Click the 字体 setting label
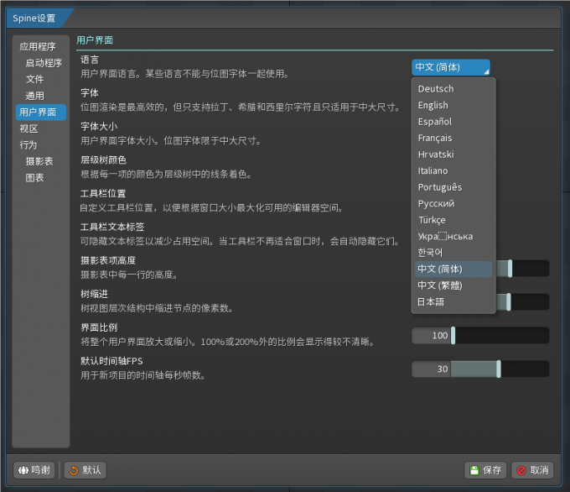This screenshot has width=570, height=492. coord(90,93)
